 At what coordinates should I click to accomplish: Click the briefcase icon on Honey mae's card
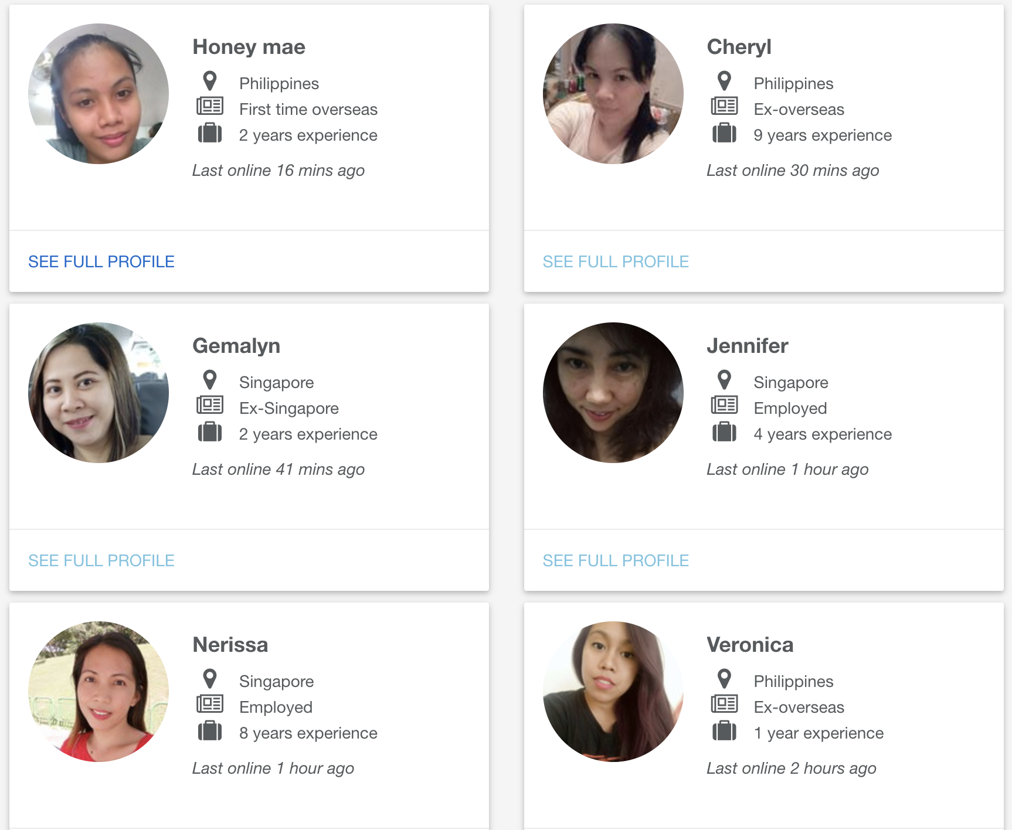(210, 133)
